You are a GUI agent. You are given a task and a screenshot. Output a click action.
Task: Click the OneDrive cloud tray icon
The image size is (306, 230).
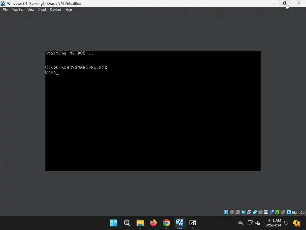pyautogui.click(x=241, y=223)
